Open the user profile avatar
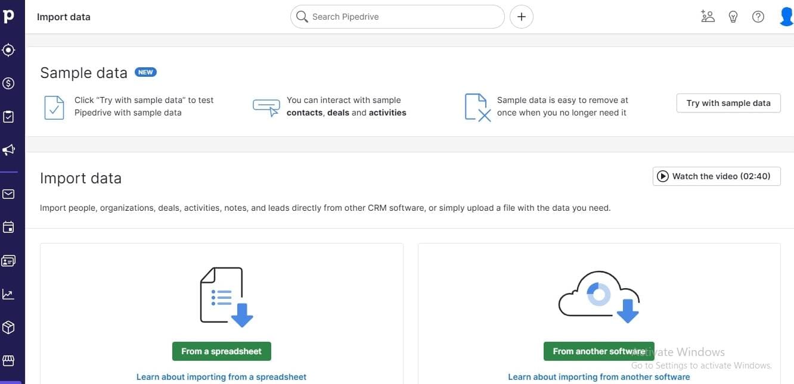The height and width of the screenshot is (384, 794). [786, 17]
